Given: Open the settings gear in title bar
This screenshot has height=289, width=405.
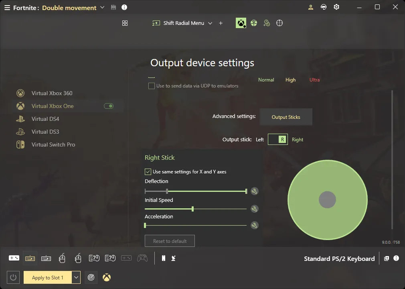Looking at the screenshot, I should click(x=336, y=7).
